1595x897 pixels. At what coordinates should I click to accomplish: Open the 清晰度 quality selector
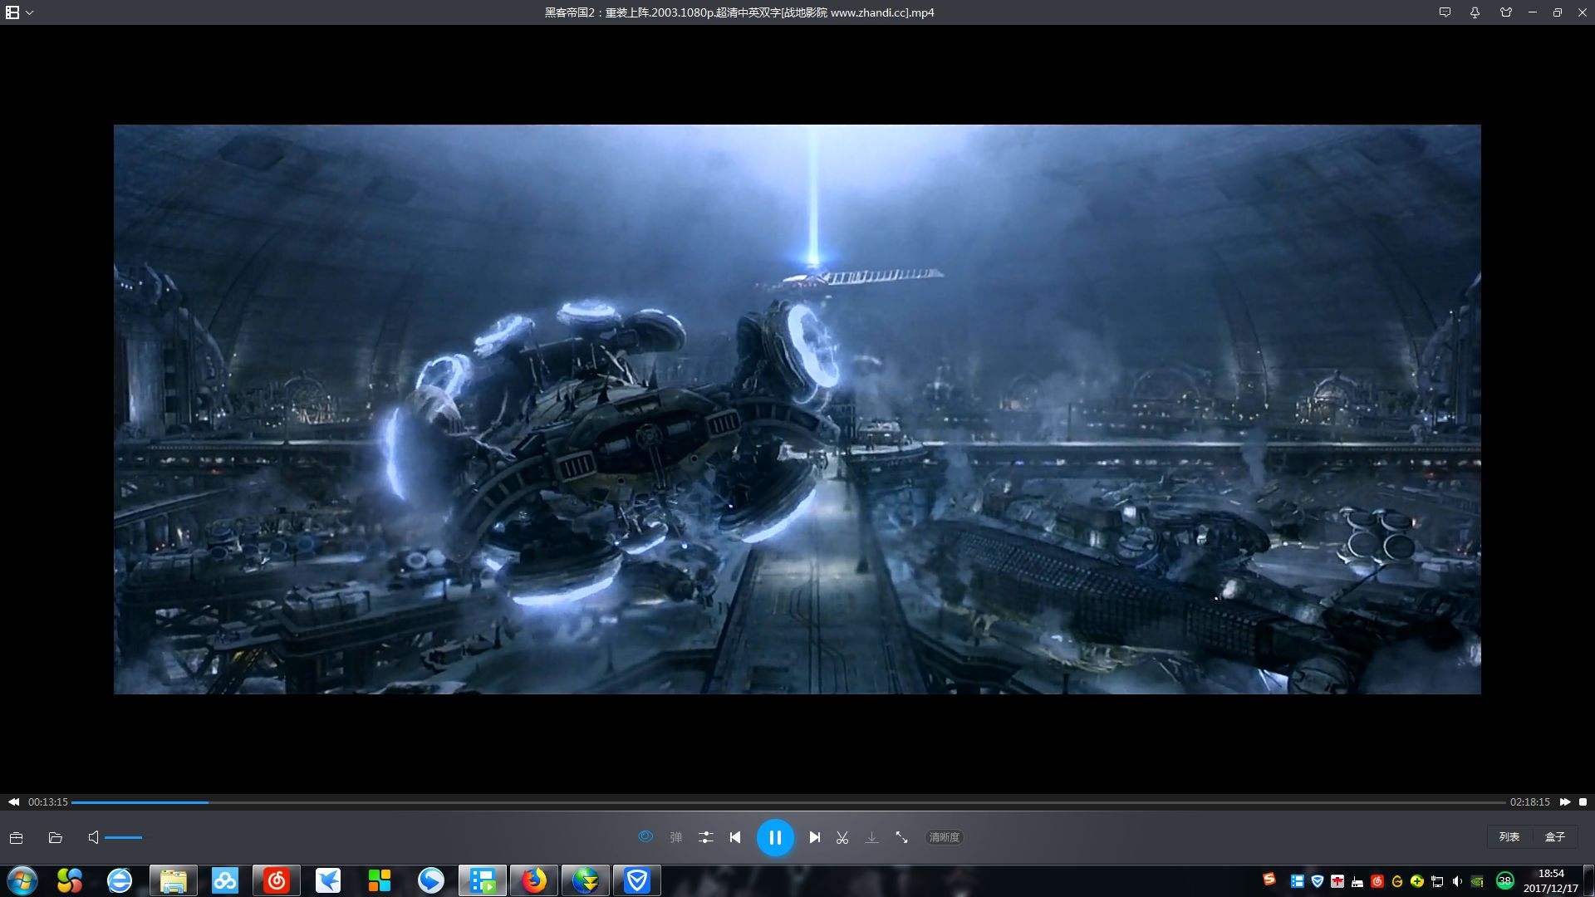(x=945, y=837)
